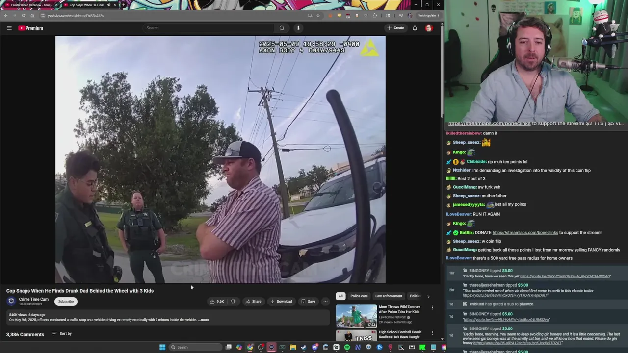Reload the page in the browser toolbar
Screen dimensions: 628x353
click(23, 15)
